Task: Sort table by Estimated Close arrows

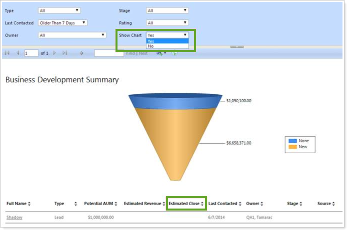Action: 202,204
